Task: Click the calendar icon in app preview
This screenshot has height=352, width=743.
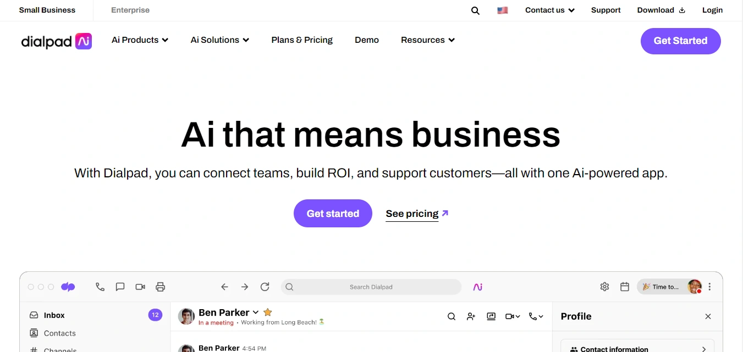Action: click(x=624, y=287)
